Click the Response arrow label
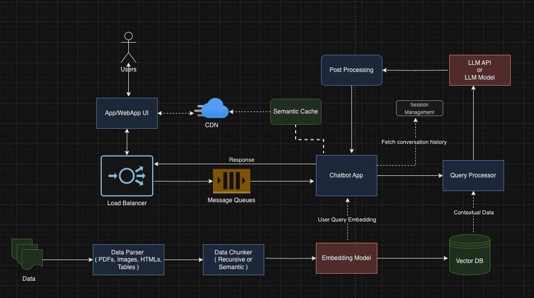The height and width of the screenshot is (298, 534). (241, 160)
